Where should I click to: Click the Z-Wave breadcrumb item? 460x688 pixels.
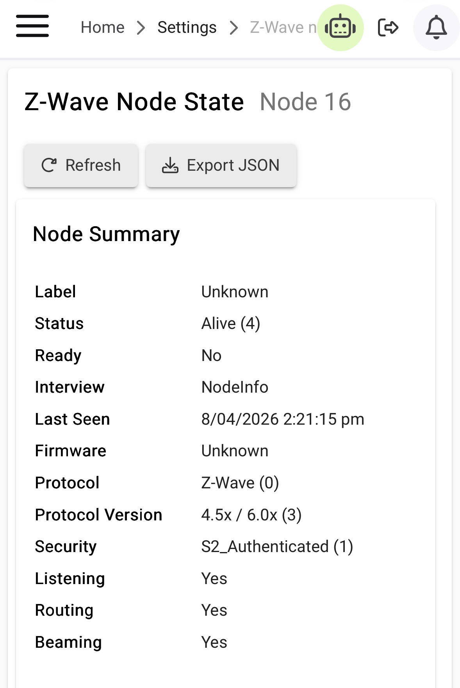(283, 28)
